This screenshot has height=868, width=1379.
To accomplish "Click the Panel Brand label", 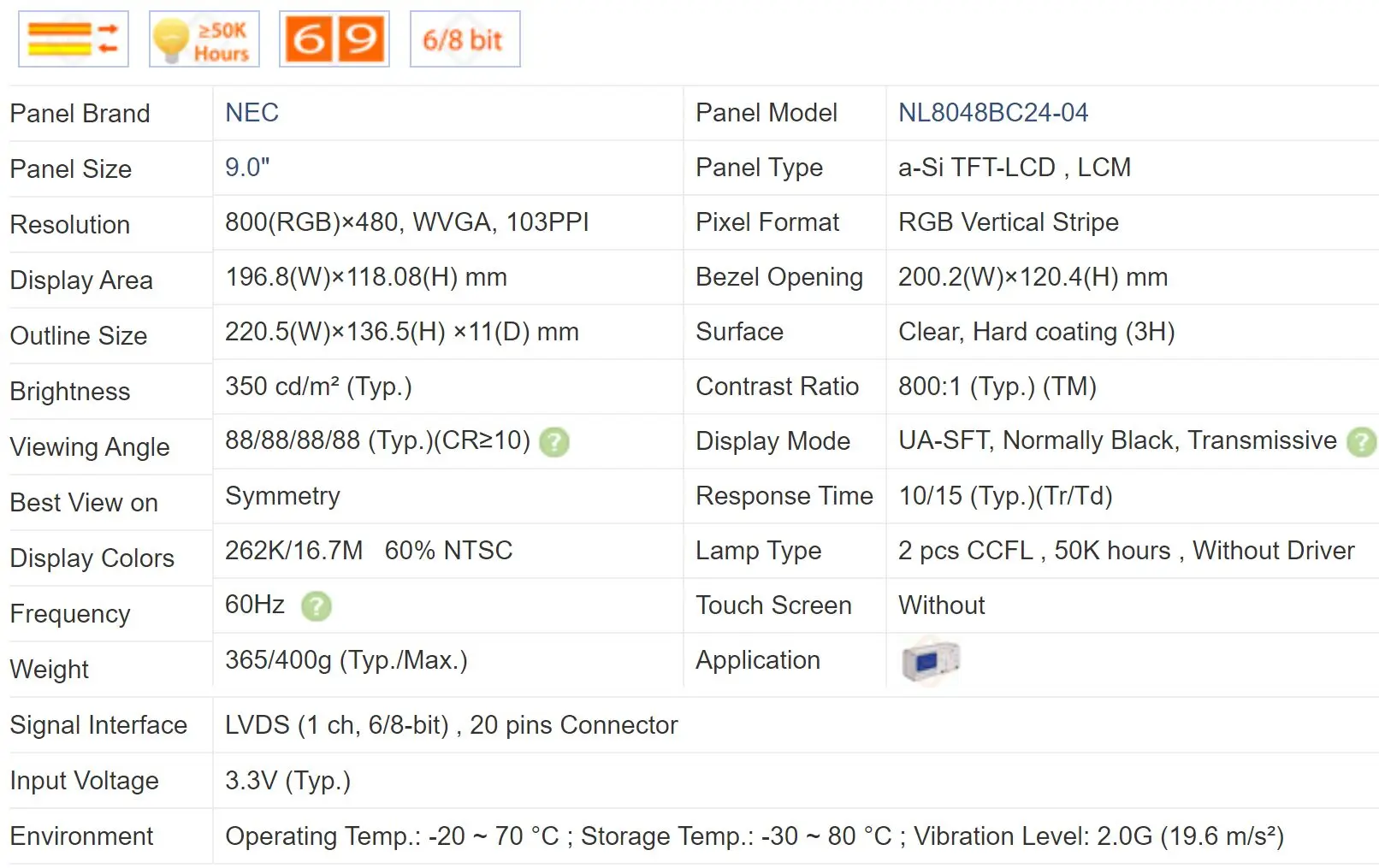I will click(80, 114).
